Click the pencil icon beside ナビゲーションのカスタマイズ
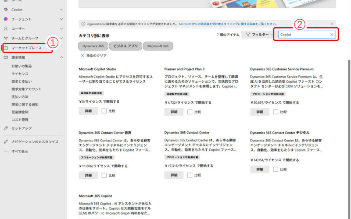The height and width of the screenshot is (219, 351). click(x=6, y=141)
